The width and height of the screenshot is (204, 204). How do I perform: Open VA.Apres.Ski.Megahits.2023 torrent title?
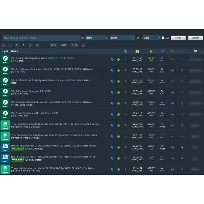(x=42, y=58)
